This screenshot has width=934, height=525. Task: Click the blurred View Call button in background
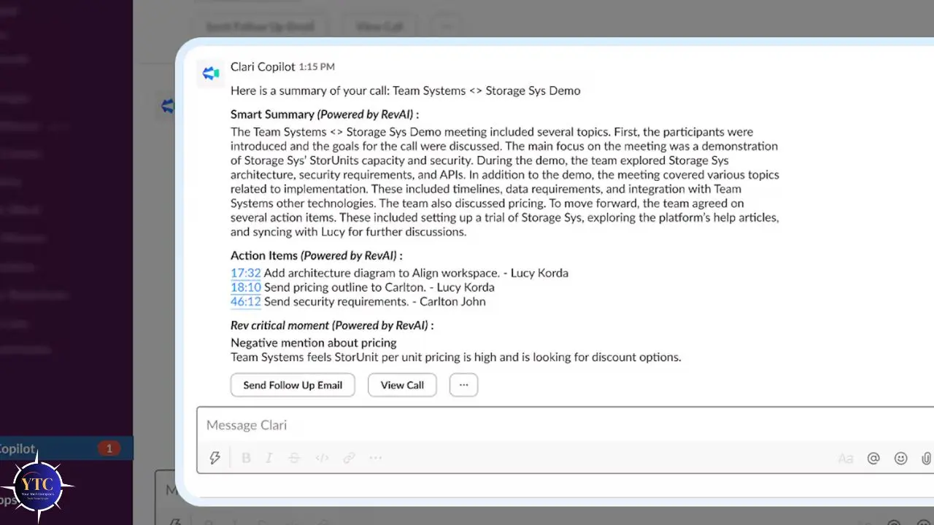(379, 26)
